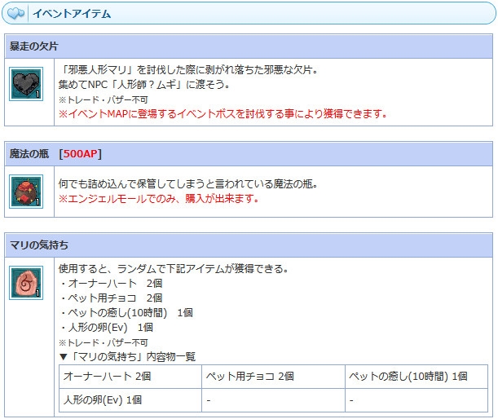This screenshot has height=419, width=498.
Task: Click table cell ペットの癒し(10時間) 1個
Action: pyautogui.click(x=416, y=377)
